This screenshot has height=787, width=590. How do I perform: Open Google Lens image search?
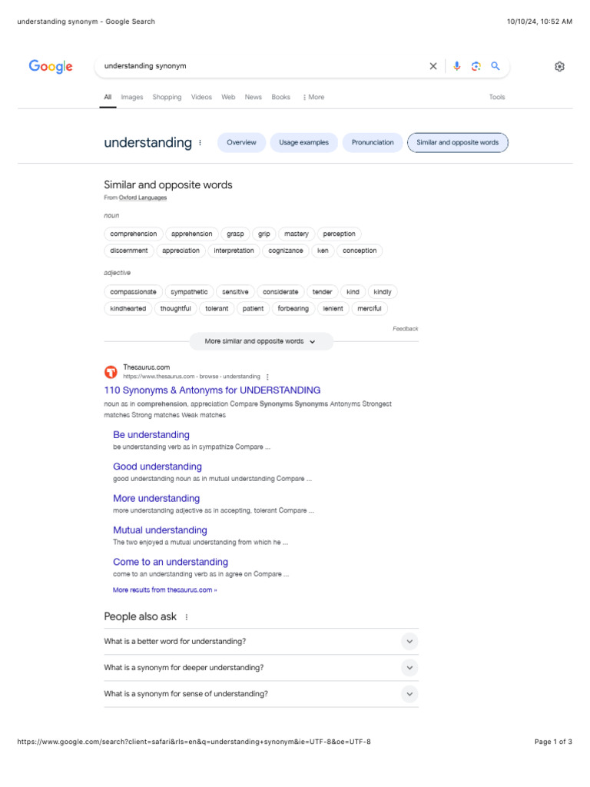[x=476, y=66]
